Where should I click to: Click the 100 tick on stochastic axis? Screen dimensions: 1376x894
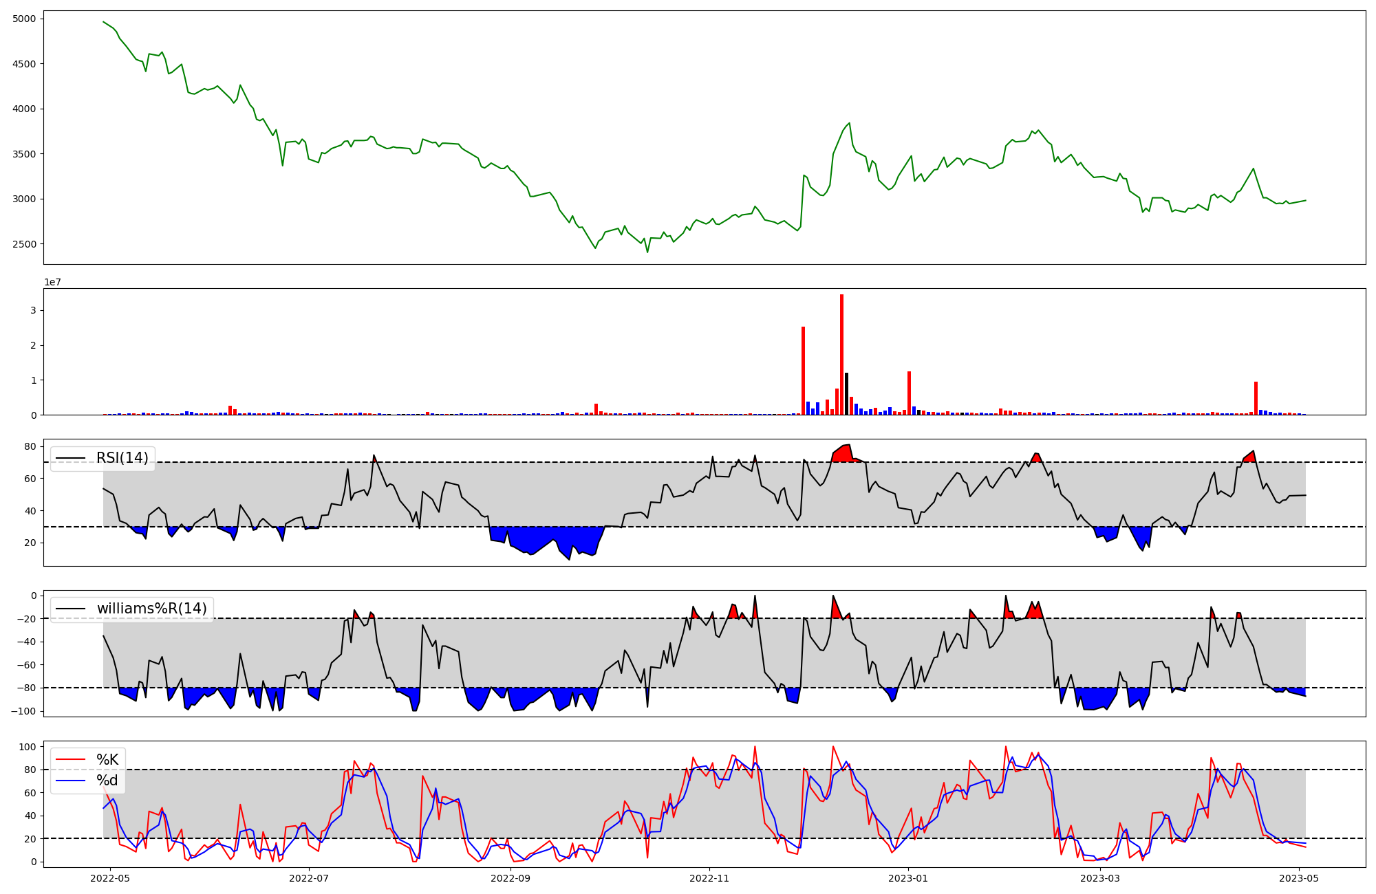28,747
